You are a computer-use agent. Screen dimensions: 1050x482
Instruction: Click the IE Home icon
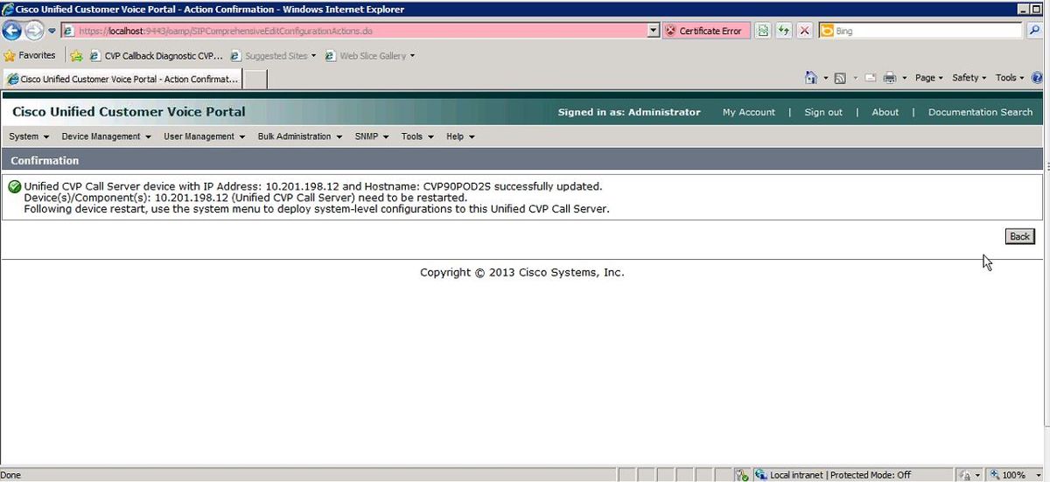pos(811,78)
